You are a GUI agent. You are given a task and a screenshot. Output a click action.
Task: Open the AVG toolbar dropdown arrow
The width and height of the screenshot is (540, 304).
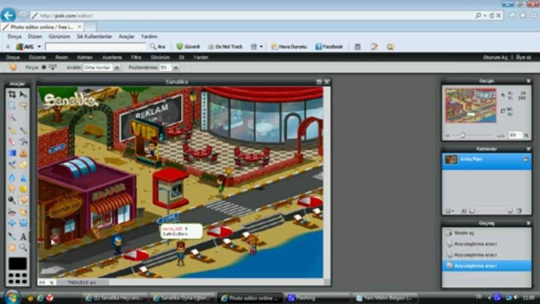[x=39, y=47]
